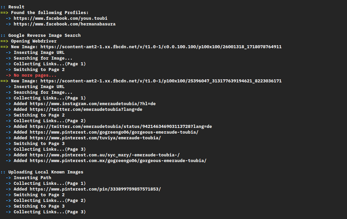Click the "Inserting Path" line

pos(32,178)
